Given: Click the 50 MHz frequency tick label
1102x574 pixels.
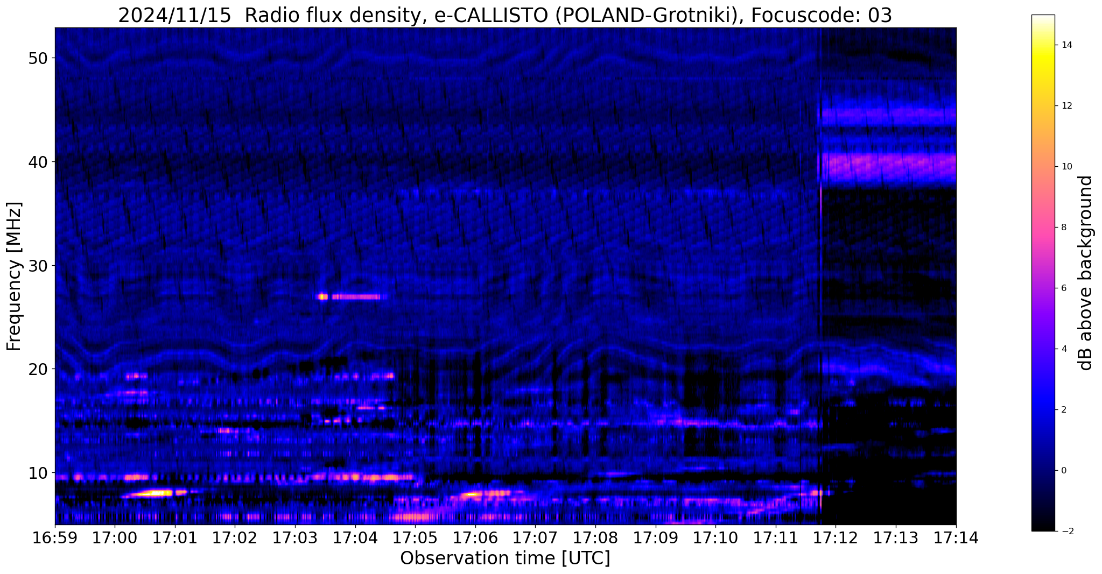Looking at the screenshot, I should click(x=38, y=58).
